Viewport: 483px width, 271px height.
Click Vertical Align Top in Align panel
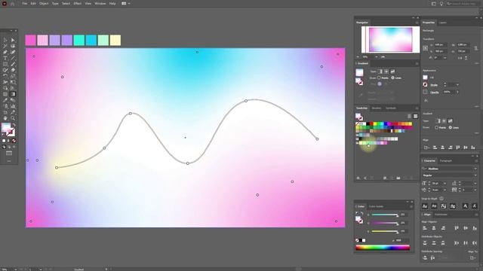click(456, 228)
